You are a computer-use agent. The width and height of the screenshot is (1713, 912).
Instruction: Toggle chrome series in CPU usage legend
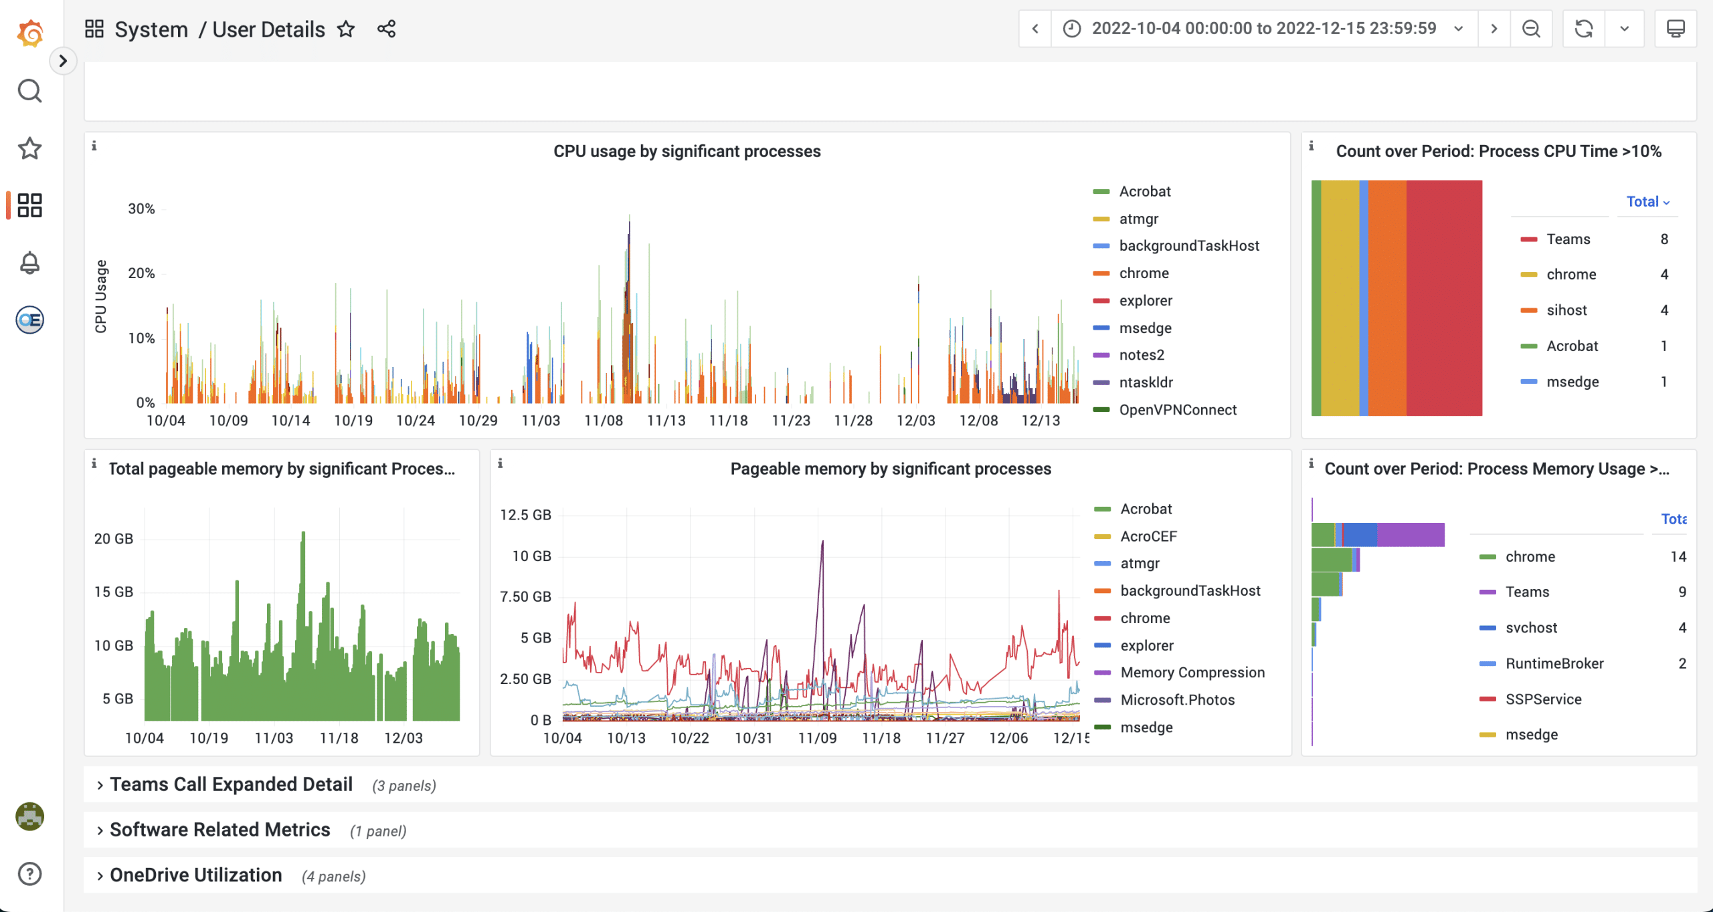[x=1144, y=273]
